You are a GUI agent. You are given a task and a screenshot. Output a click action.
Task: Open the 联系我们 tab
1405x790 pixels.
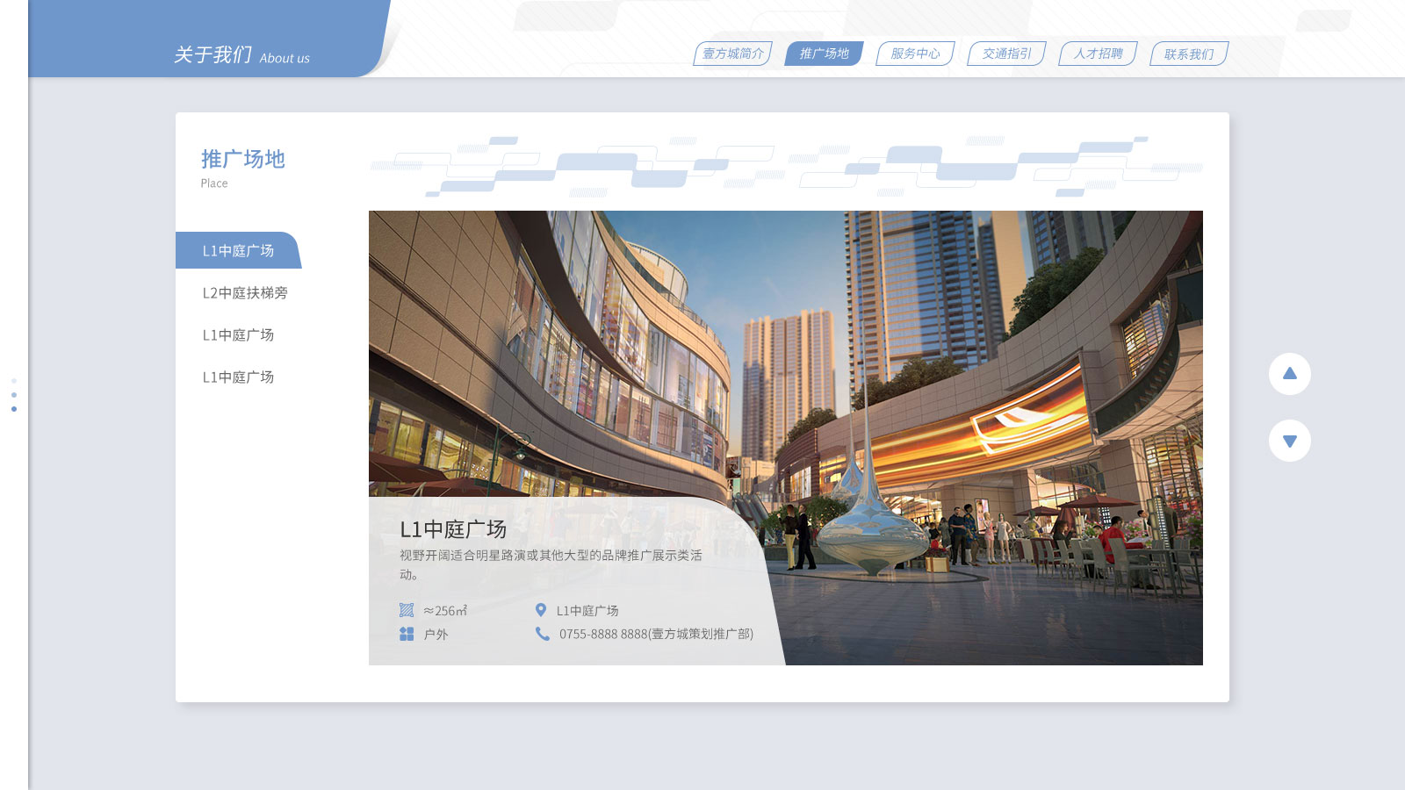click(1189, 54)
